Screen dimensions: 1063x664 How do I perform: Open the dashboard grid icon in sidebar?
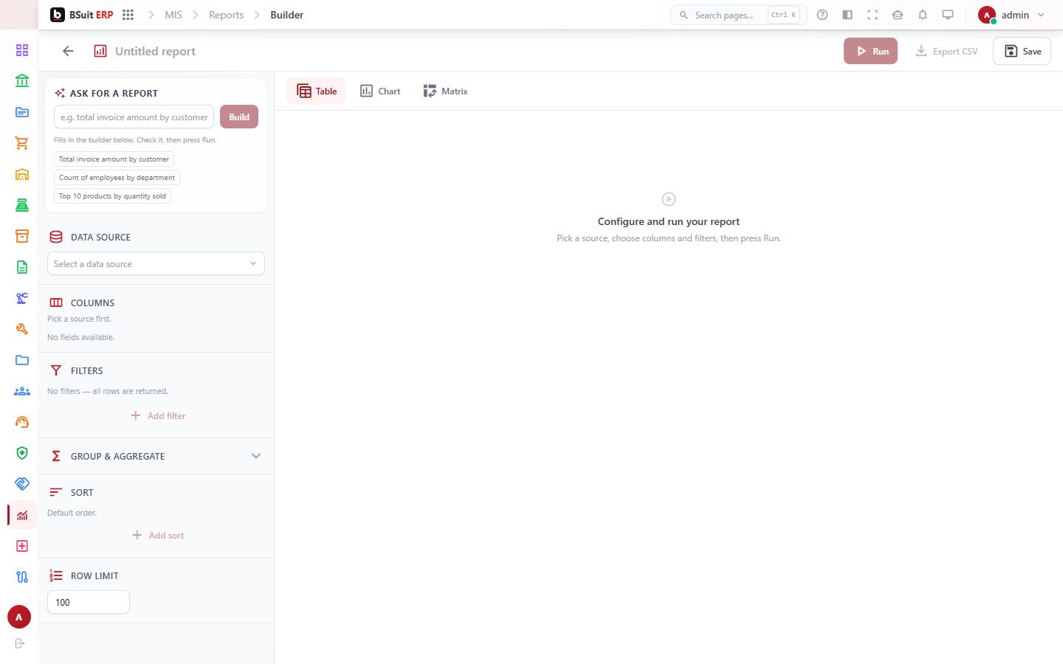pyautogui.click(x=22, y=50)
